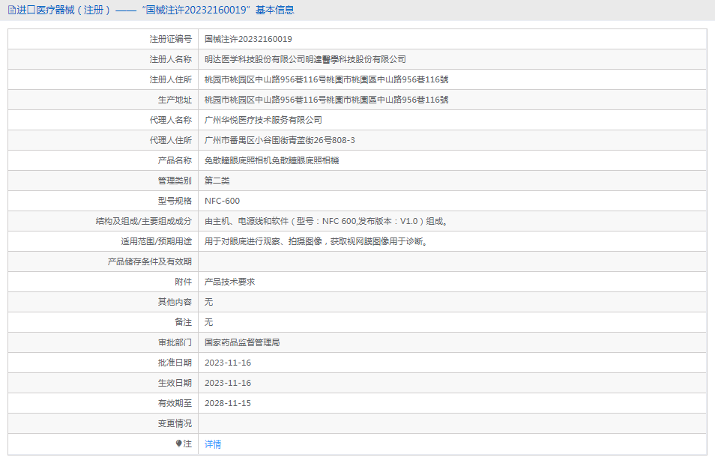Select effective date 2023-11-16 in 生效日期 row
Image resolution: width=715 pixels, height=460 pixels.
coord(228,383)
